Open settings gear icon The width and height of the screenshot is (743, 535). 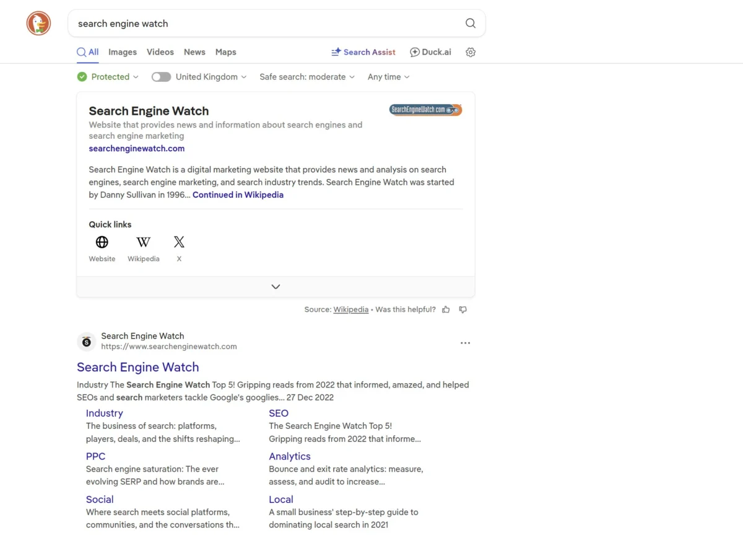pos(471,52)
